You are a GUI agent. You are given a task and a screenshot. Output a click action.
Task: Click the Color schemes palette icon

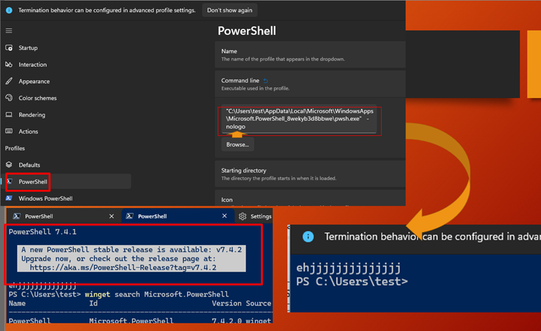click(x=9, y=98)
